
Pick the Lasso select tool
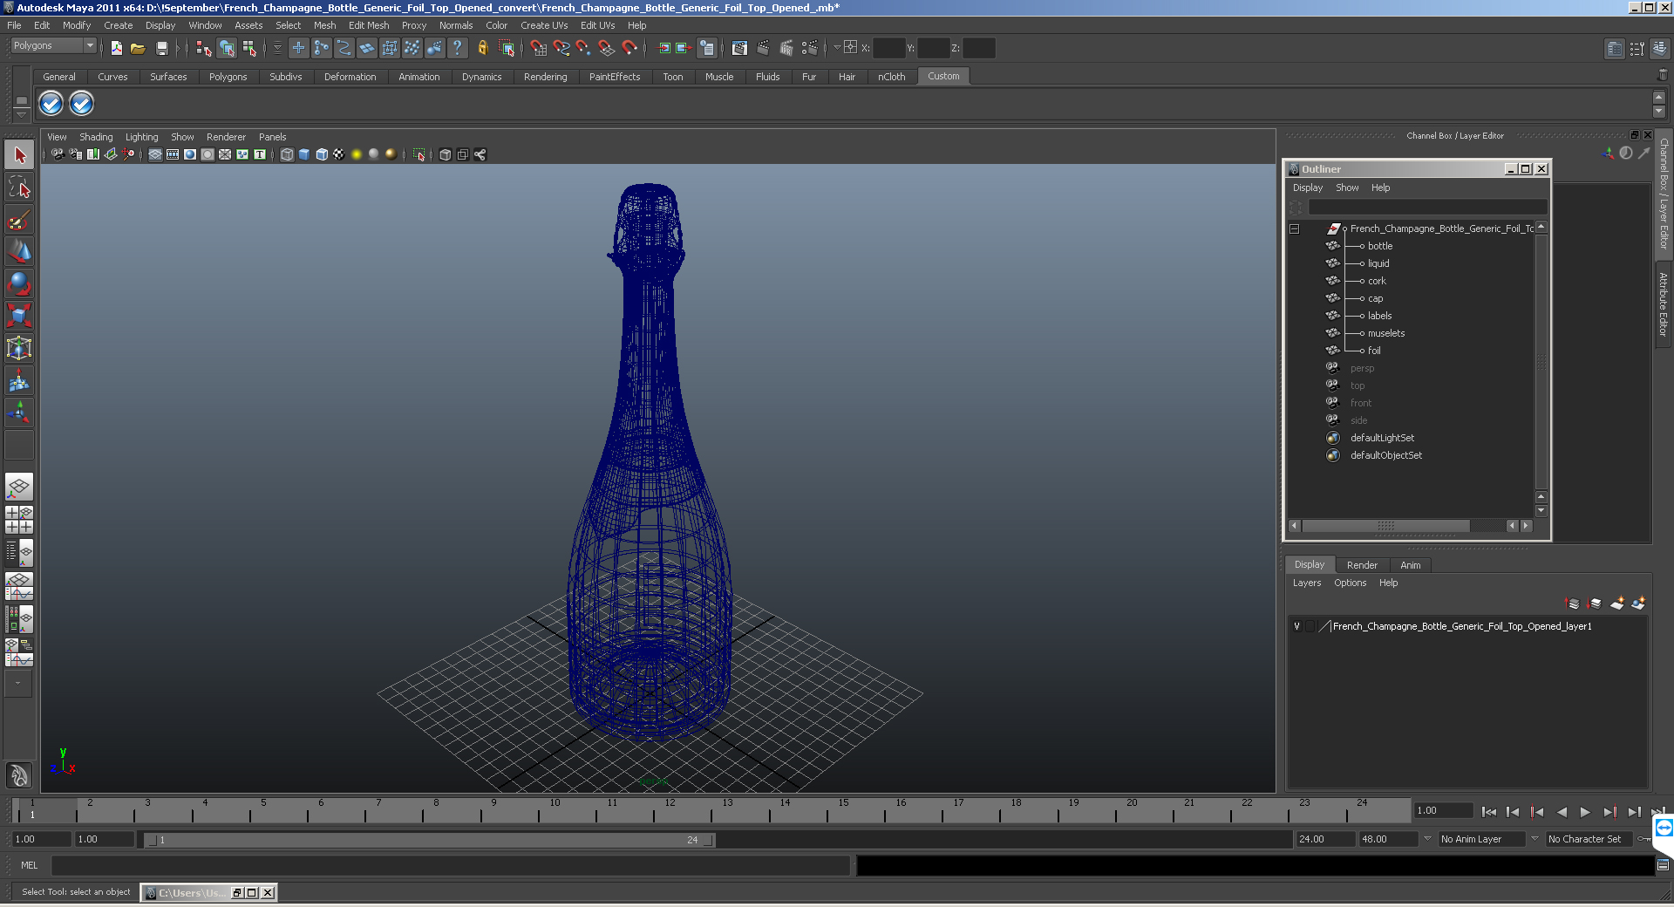[19, 188]
